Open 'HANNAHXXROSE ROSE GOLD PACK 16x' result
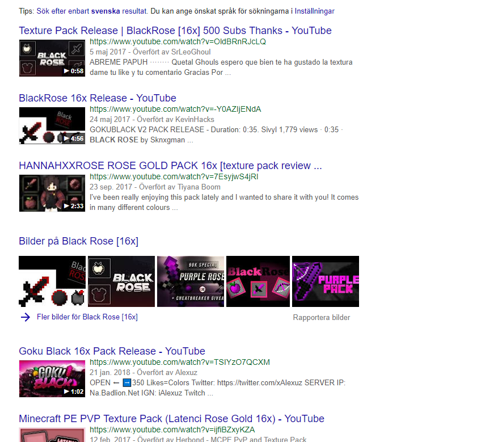Viewport: 481px width, 442px height. pos(170,166)
